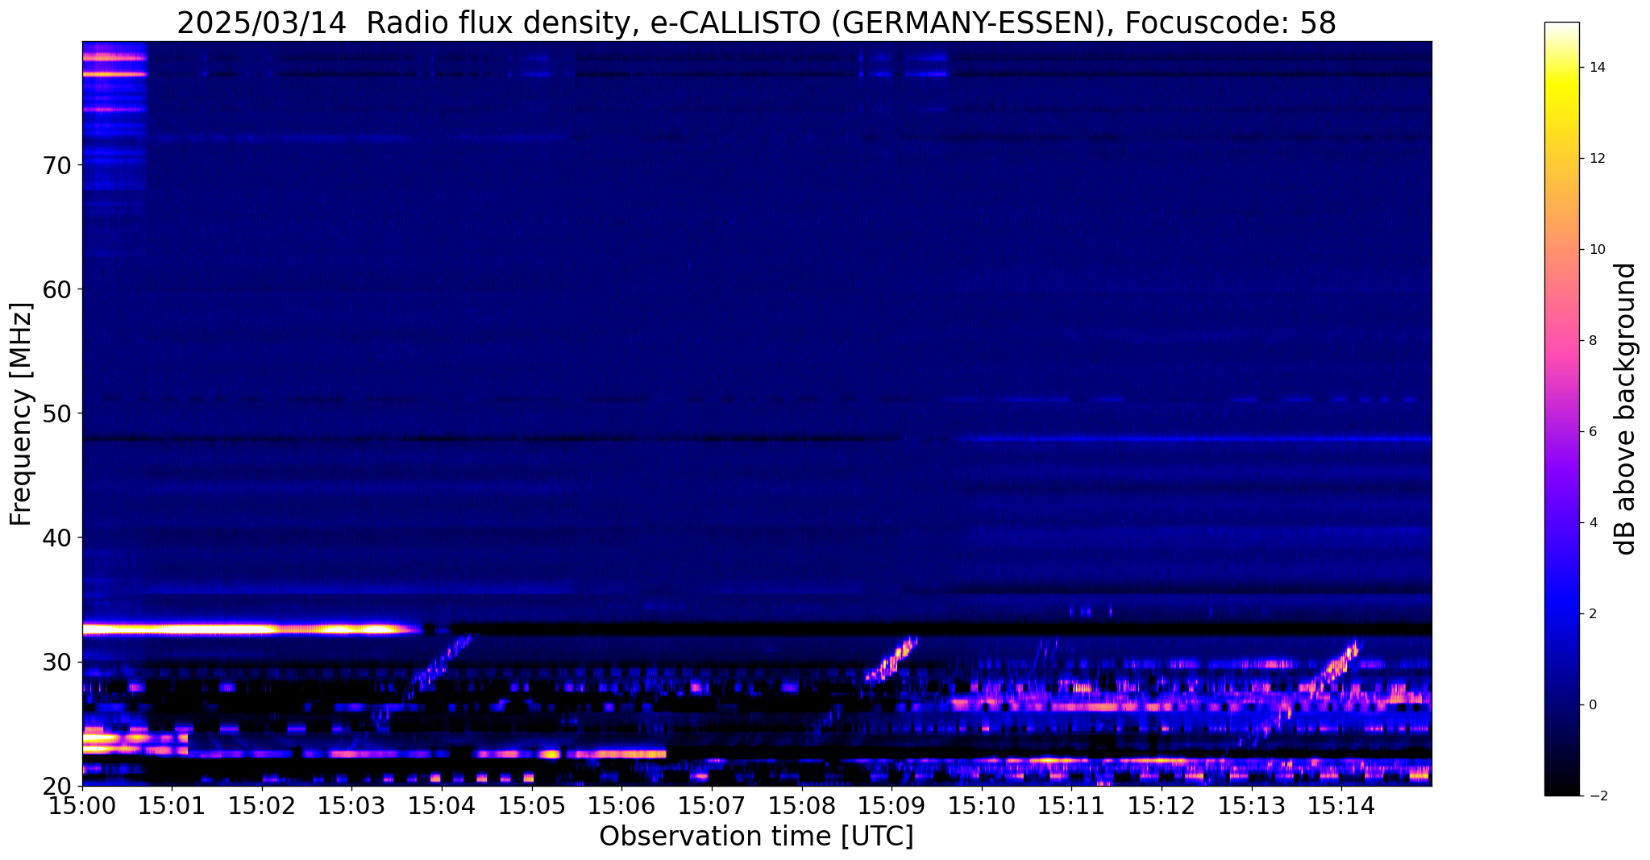Click the 10 label on colorbar
Viewport: 1650px width, 860px height.
pos(1595,250)
